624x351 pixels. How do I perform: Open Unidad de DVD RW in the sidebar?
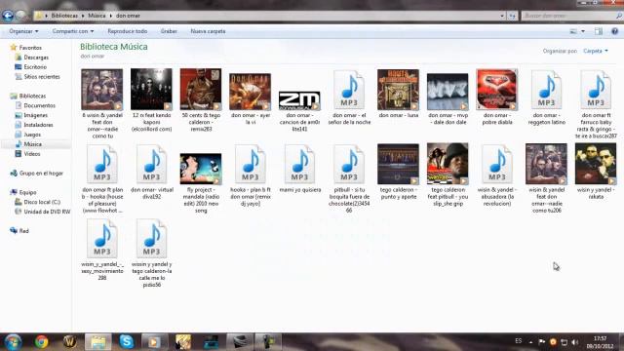47,212
